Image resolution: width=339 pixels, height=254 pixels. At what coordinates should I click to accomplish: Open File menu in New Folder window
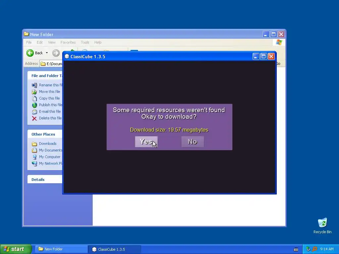click(x=29, y=42)
